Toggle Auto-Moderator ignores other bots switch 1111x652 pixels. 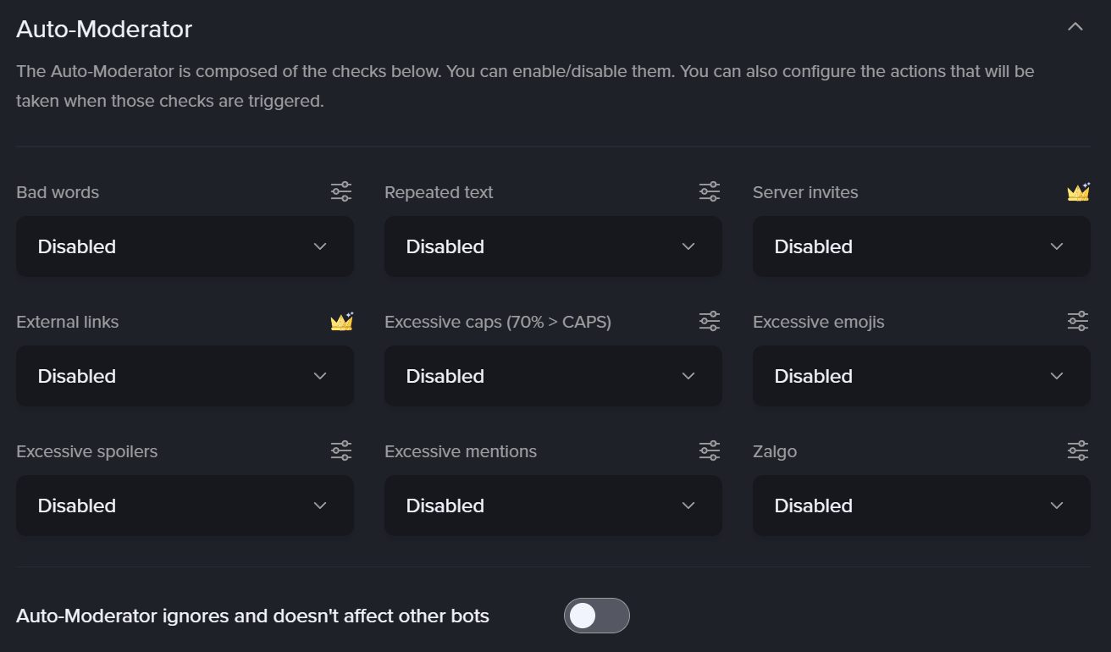pyautogui.click(x=596, y=616)
